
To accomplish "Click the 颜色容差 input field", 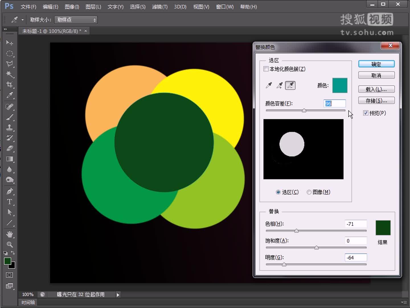I will (335, 104).
